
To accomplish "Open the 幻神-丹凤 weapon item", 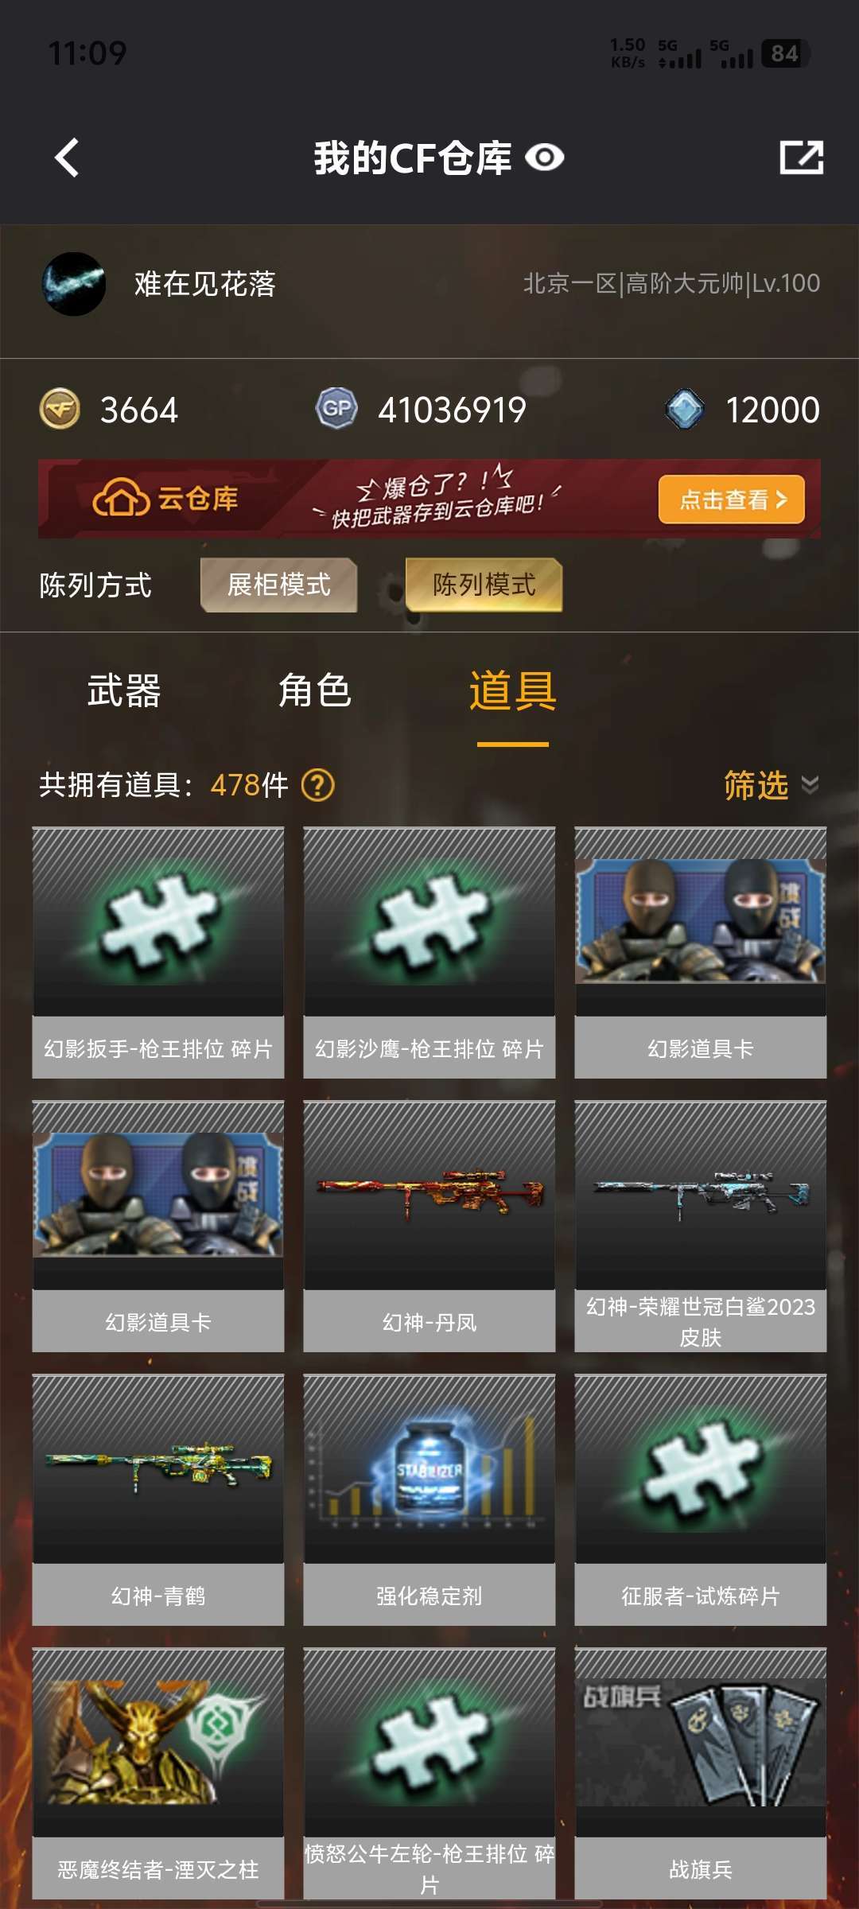I will (429, 1227).
